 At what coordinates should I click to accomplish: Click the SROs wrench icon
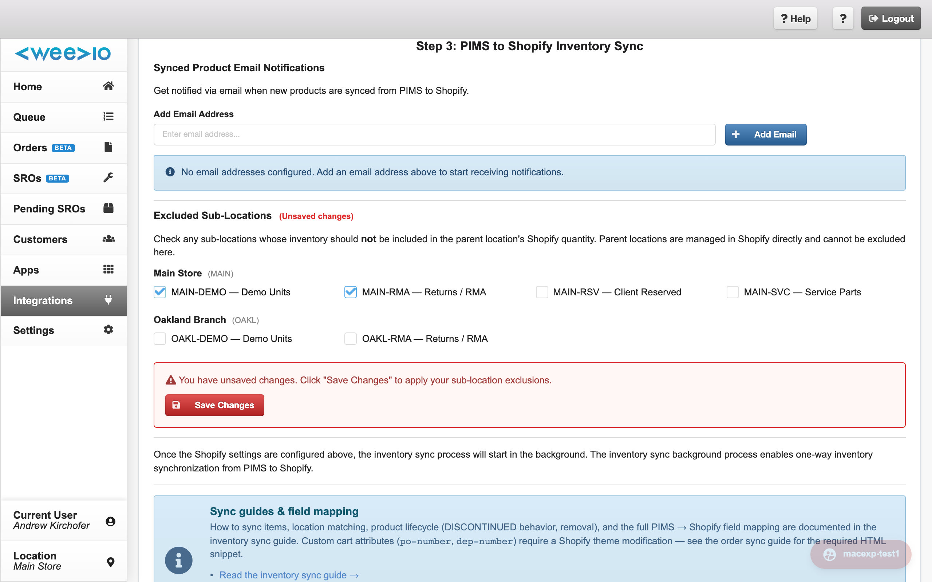[108, 178]
